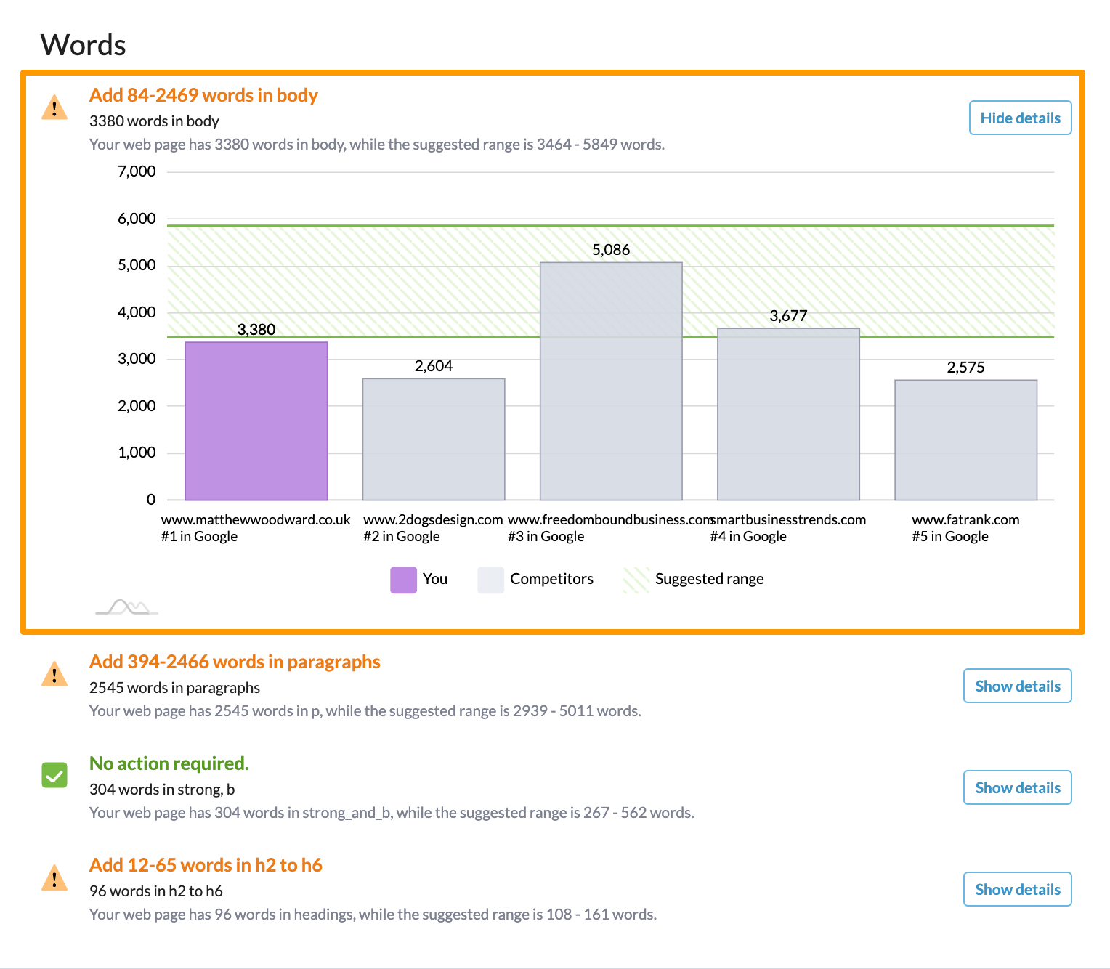
Task: Click the purple 3,380 bar for matthewwoodward.co.uk
Action: coord(256,421)
